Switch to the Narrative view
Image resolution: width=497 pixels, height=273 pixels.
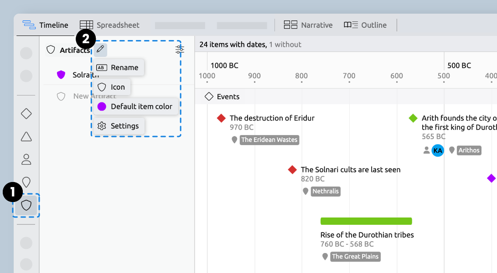tap(308, 25)
